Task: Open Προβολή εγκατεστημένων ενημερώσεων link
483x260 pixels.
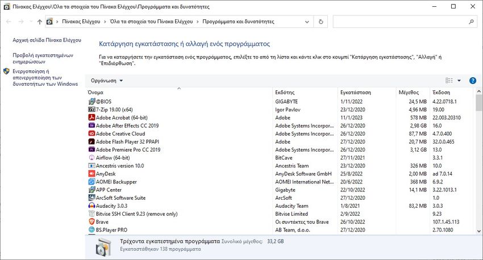Action: [x=43, y=58]
